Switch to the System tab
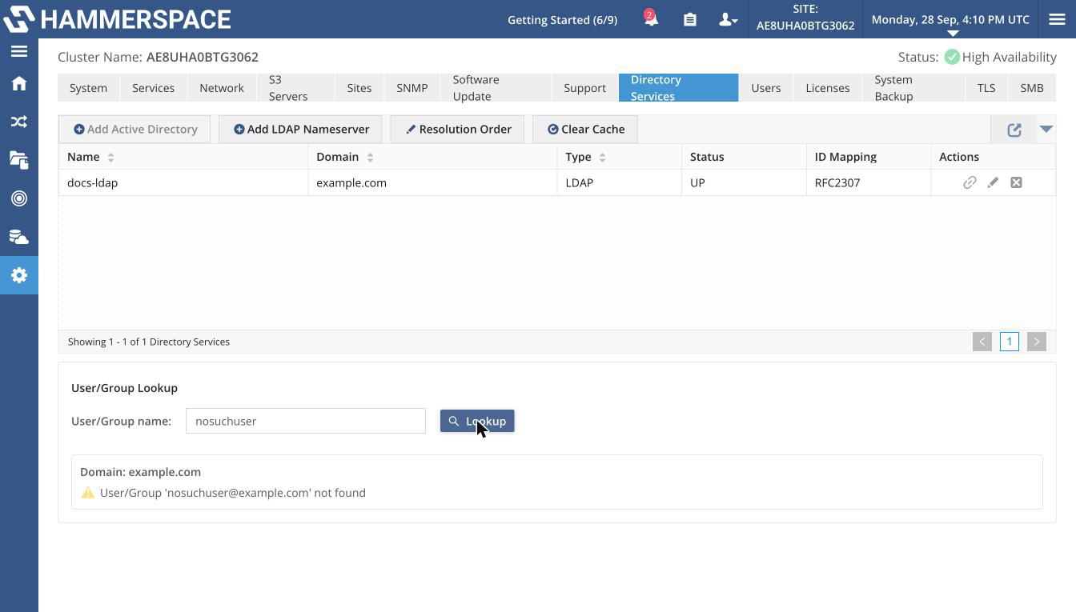The height and width of the screenshot is (612, 1076). (x=88, y=88)
